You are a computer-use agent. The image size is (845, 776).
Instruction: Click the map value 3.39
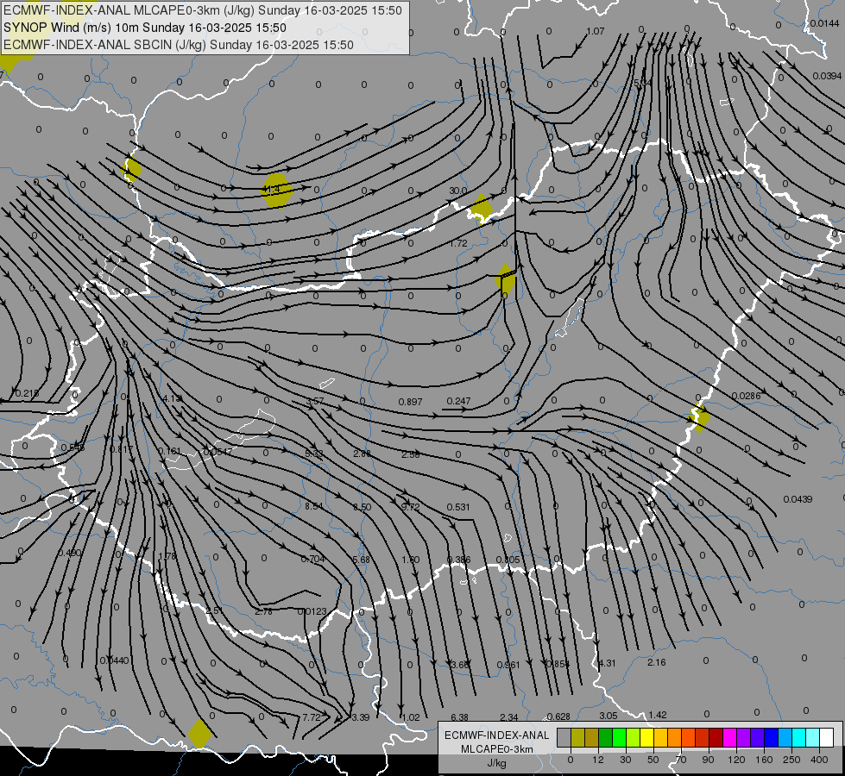[361, 717]
